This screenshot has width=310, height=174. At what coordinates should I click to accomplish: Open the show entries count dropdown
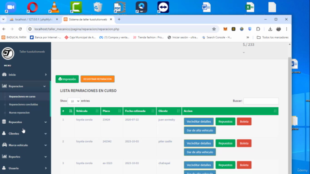[x=74, y=101]
